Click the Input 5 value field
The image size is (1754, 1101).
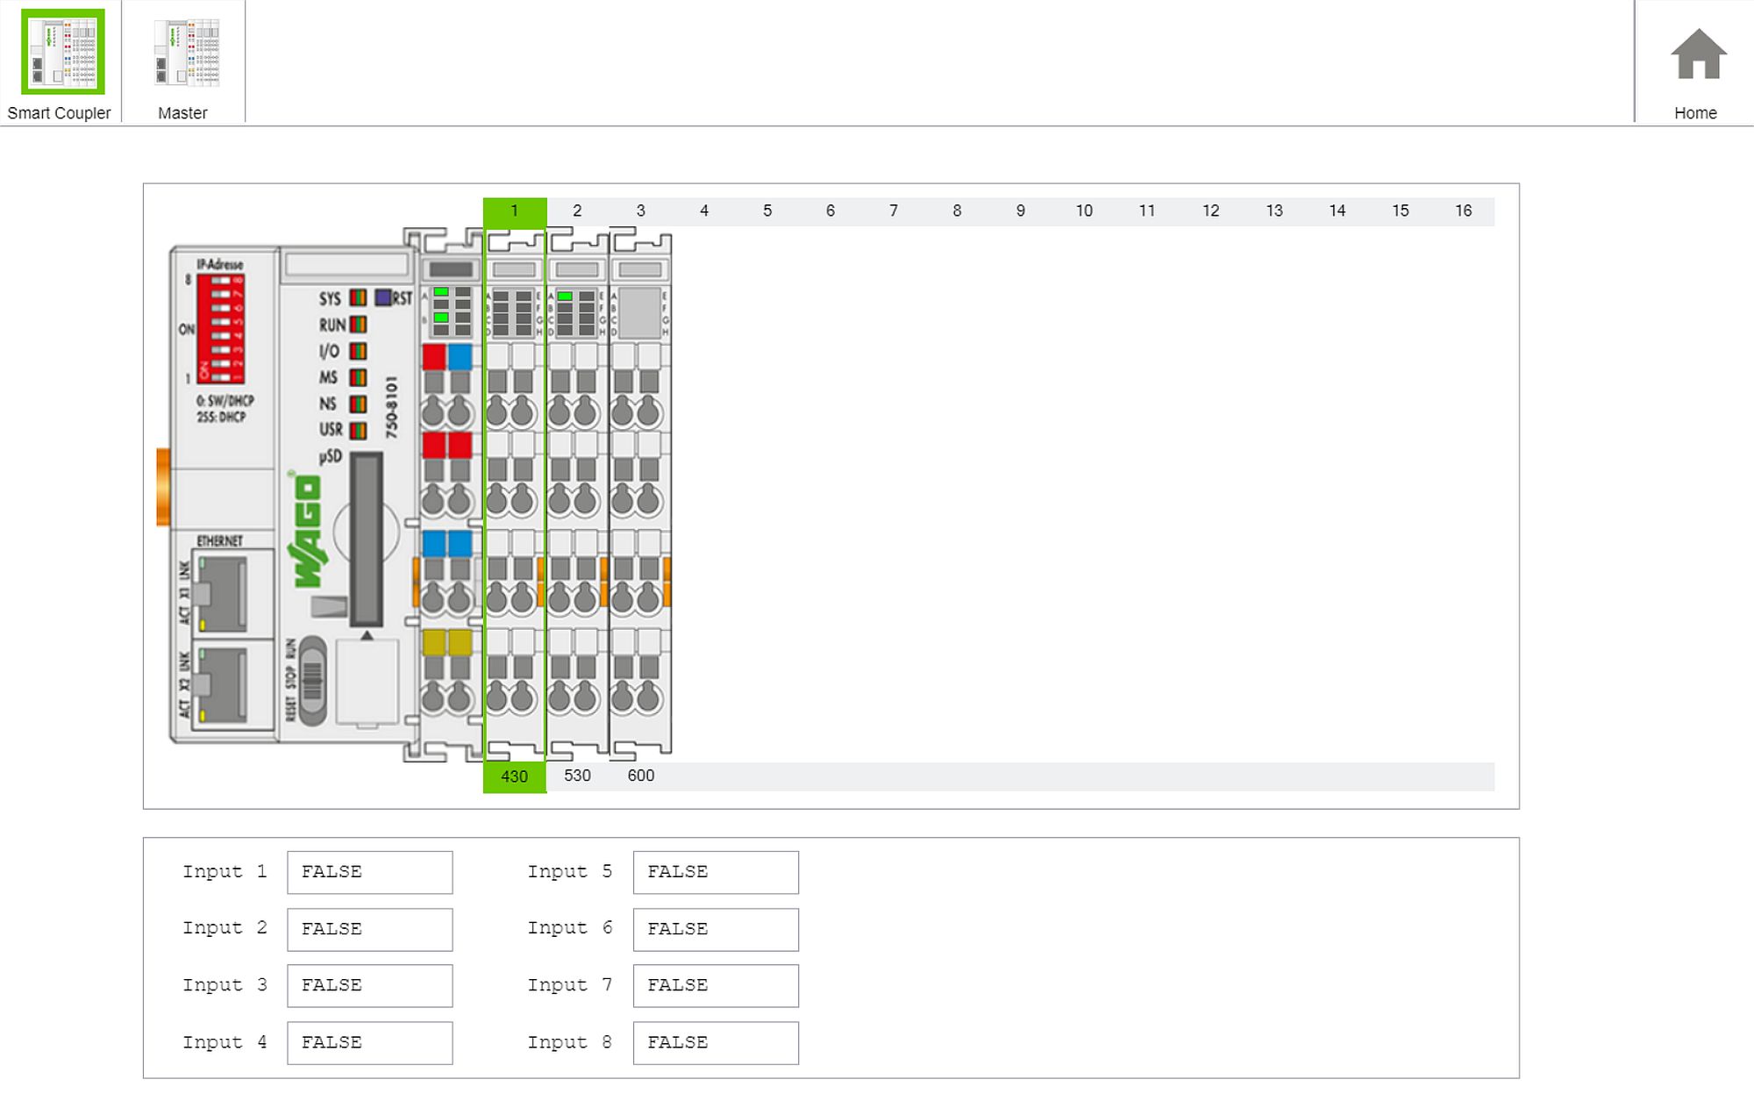pyautogui.click(x=716, y=872)
